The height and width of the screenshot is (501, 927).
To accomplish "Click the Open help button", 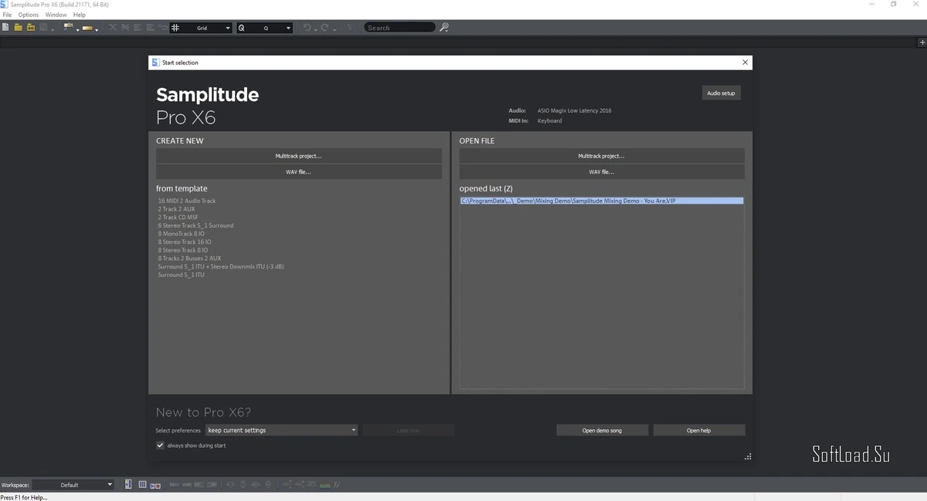I will pos(699,430).
